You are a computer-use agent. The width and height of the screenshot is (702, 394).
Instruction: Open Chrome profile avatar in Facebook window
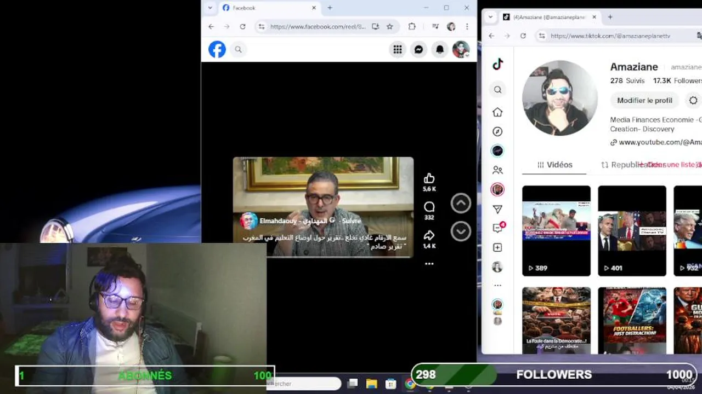pos(451,26)
